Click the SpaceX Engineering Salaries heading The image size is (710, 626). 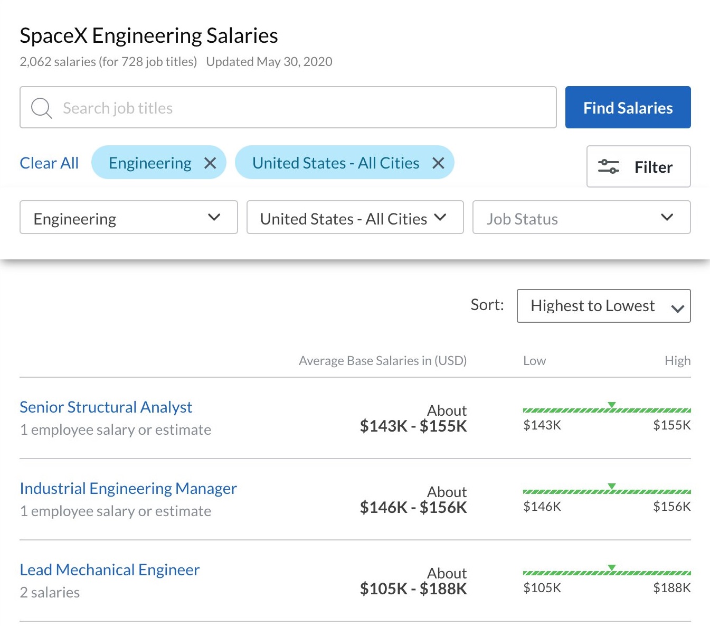pos(149,35)
